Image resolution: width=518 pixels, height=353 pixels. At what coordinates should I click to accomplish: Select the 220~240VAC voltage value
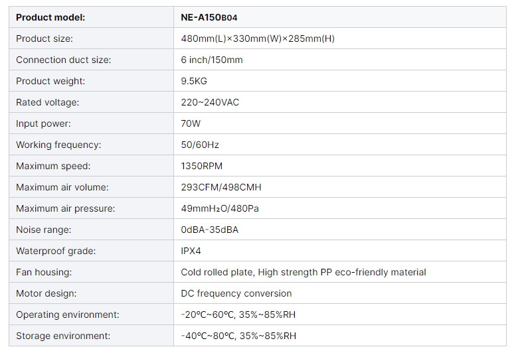coord(210,102)
